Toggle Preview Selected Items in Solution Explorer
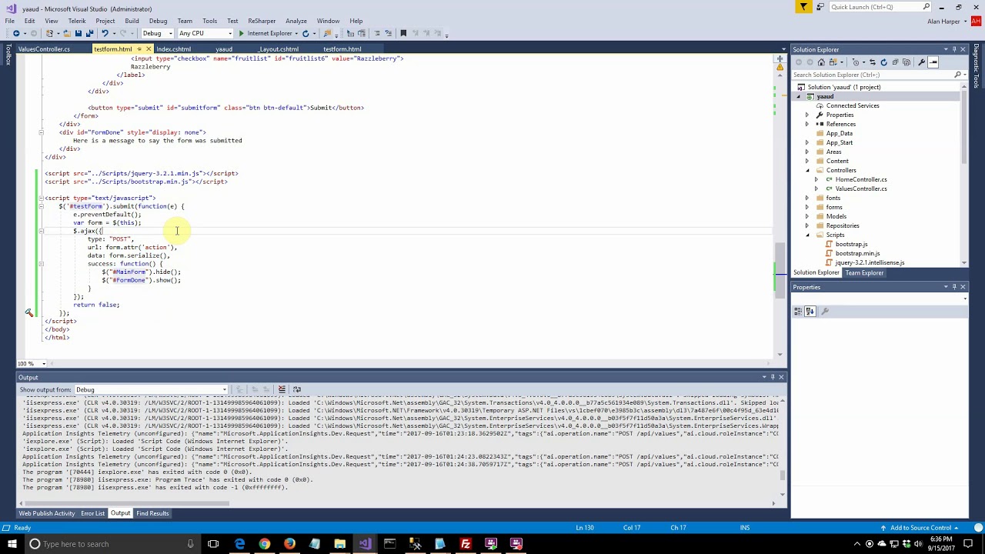 point(933,62)
